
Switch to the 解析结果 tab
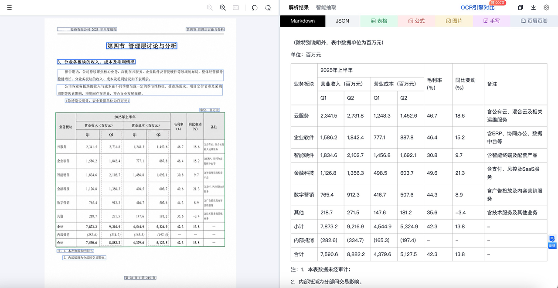click(299, 7)
